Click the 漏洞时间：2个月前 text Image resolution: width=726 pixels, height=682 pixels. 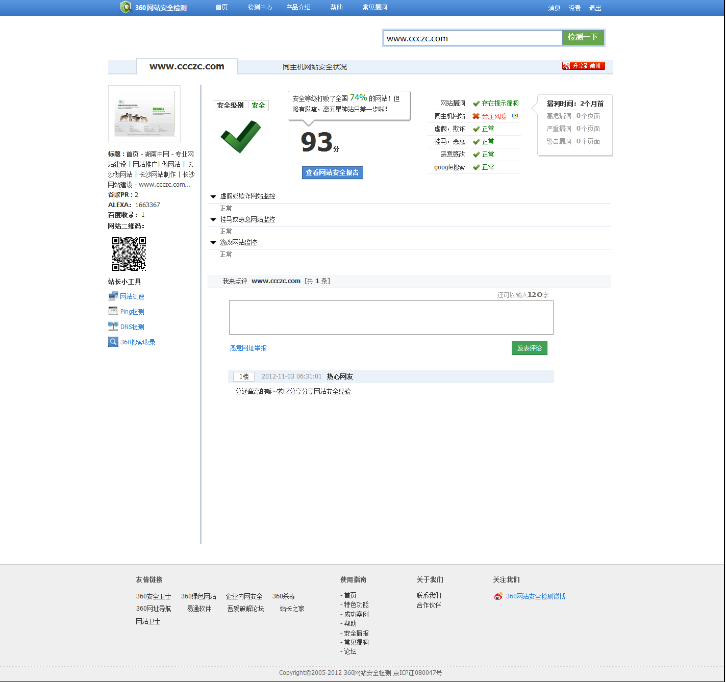[x=575, y=104]
